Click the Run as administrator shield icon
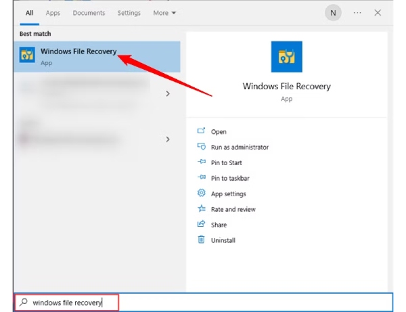Screen dimensions: 406x312 coord(201,147)
